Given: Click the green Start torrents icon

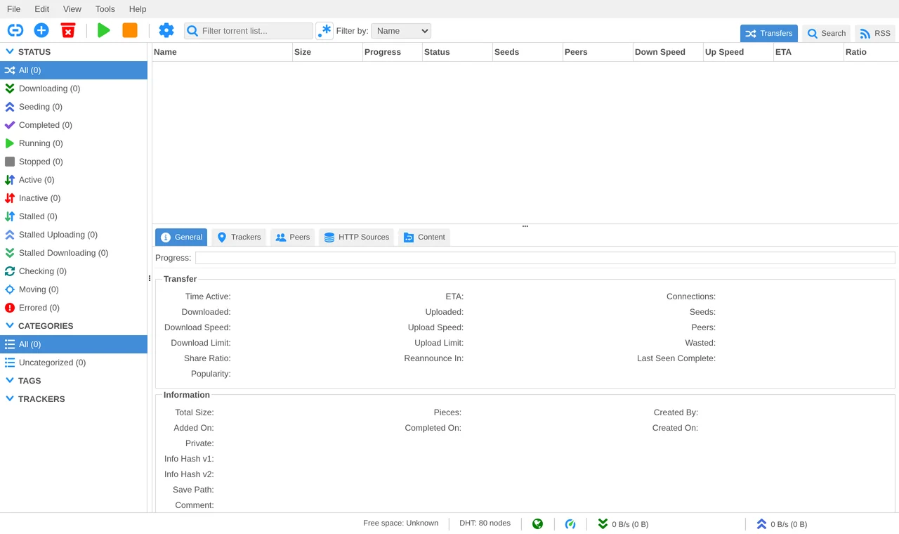Looking at the screenshot, I should tap(104, 30).
